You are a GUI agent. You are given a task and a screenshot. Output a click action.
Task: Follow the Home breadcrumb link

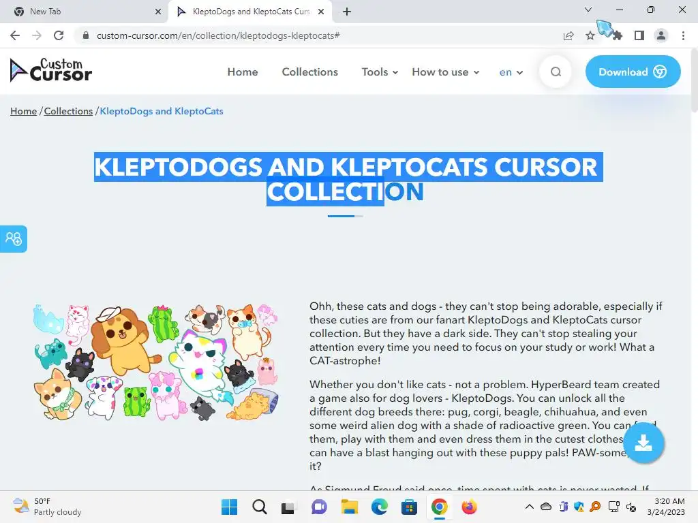click(x=24, y=111)
